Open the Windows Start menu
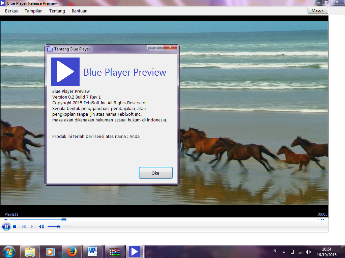 [9, 251]
